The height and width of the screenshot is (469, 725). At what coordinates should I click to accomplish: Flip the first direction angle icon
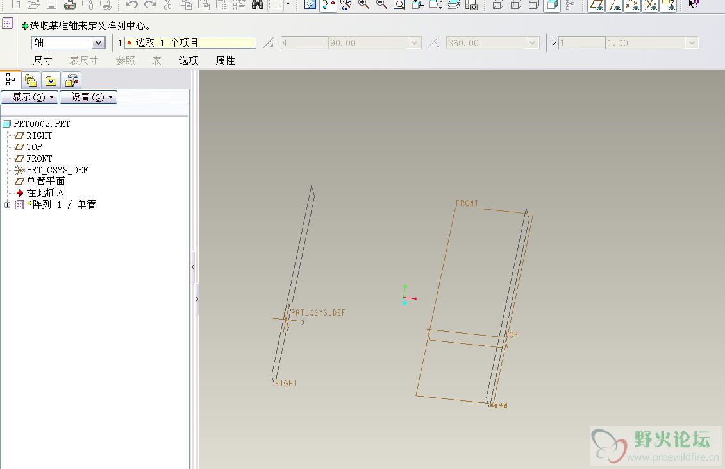269,43
